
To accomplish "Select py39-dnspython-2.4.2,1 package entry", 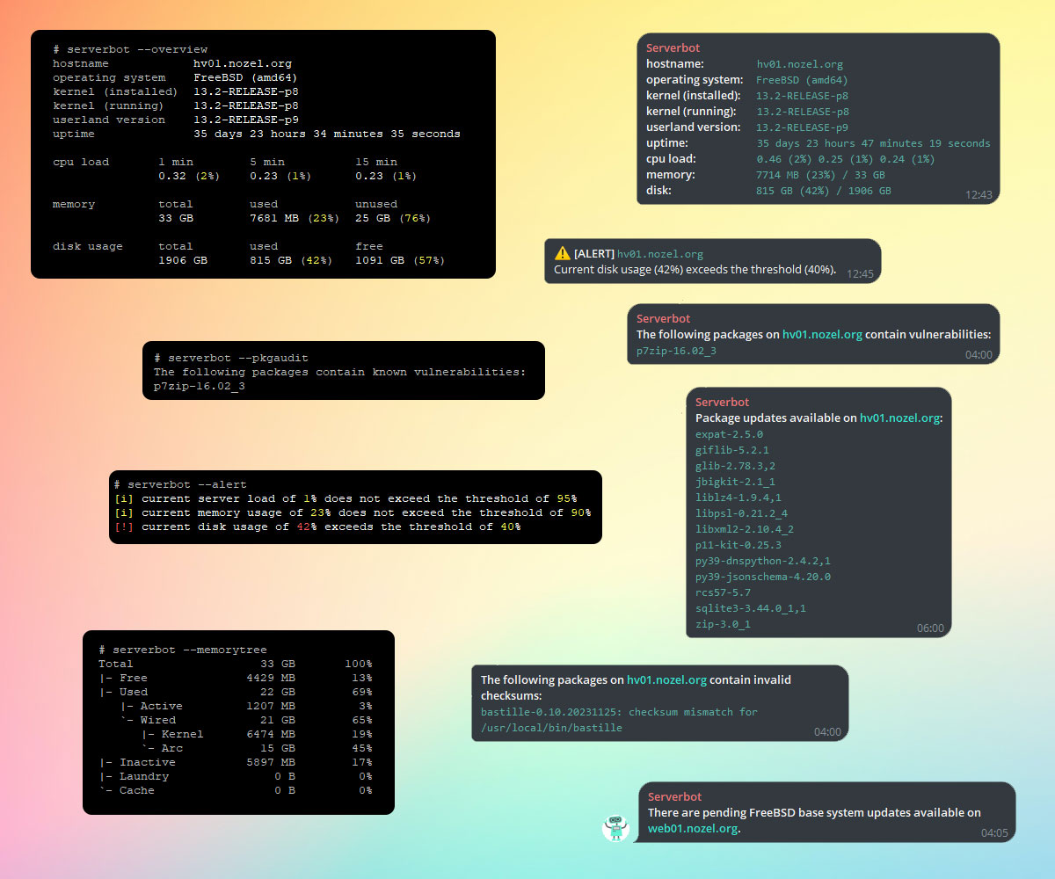I will (763, 561).
